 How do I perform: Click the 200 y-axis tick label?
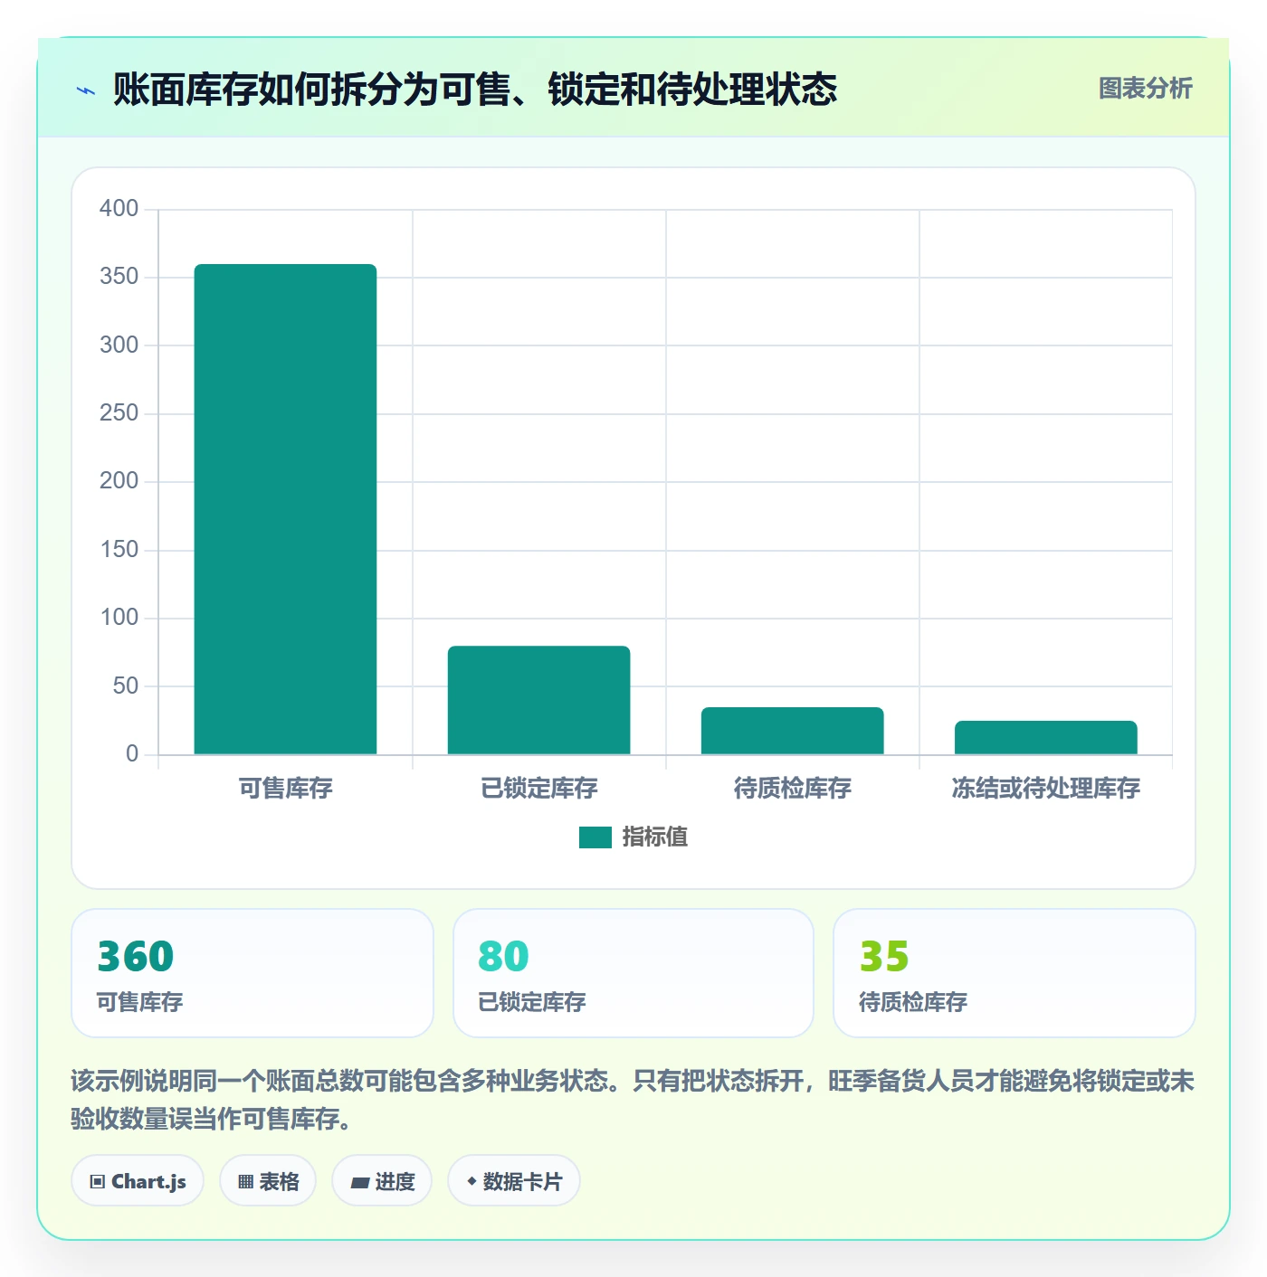click(x=119, y=481)
